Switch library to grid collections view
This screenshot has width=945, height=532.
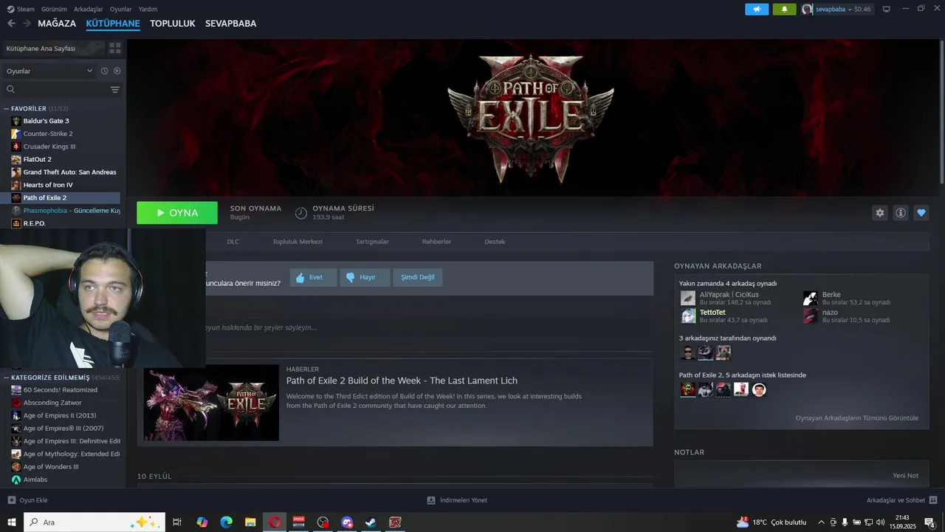(115, 48)
